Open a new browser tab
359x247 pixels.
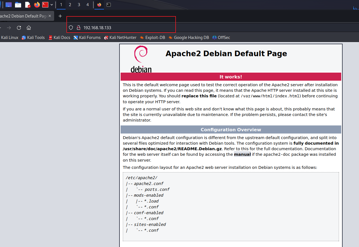click(x=60, y=16)
